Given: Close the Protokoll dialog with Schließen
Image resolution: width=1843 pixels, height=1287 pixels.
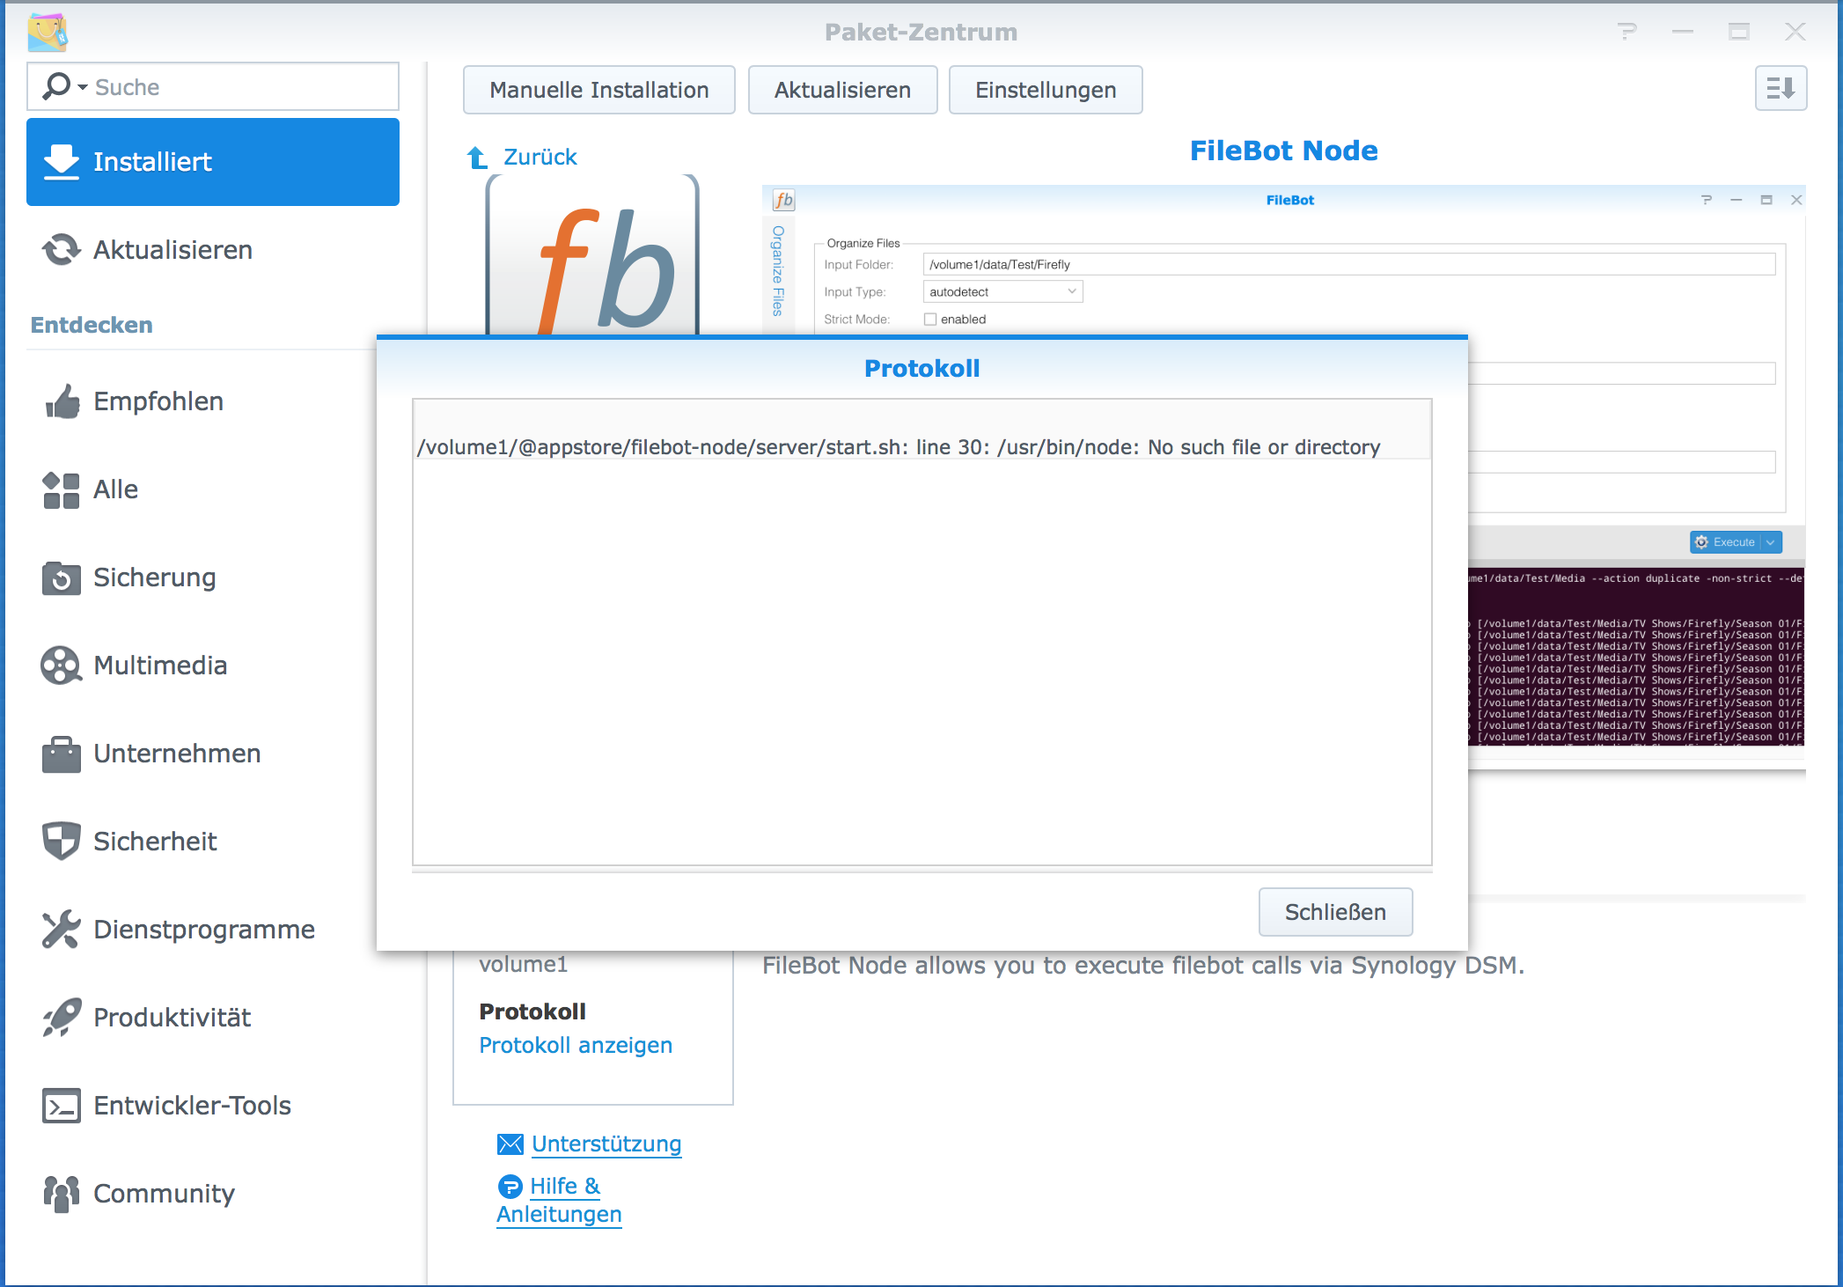Looking at the screenshot, I should [x=1335, y=912].
